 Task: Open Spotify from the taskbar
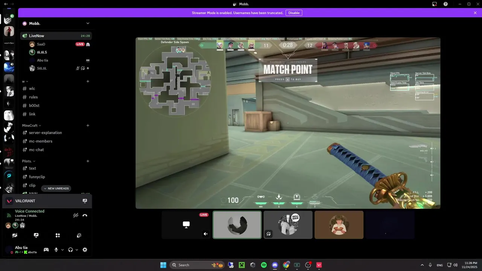pyautogui.click(x=264, y=265)
